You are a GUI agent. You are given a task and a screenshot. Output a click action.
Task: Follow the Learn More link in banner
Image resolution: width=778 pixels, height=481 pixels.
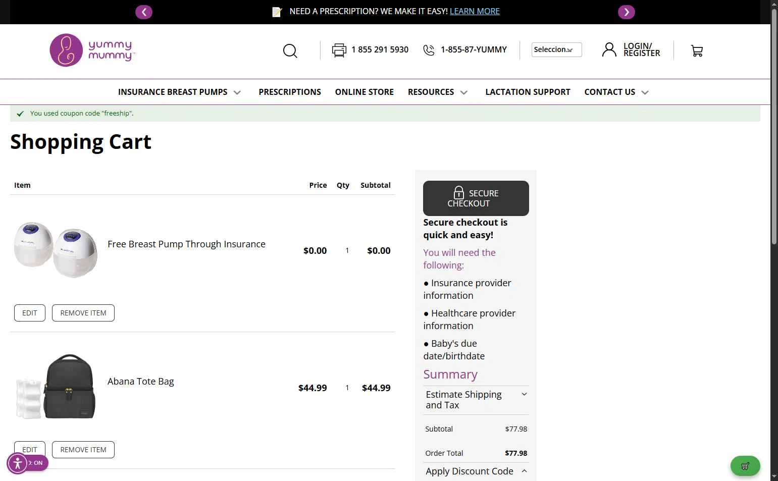coord(475,11)
